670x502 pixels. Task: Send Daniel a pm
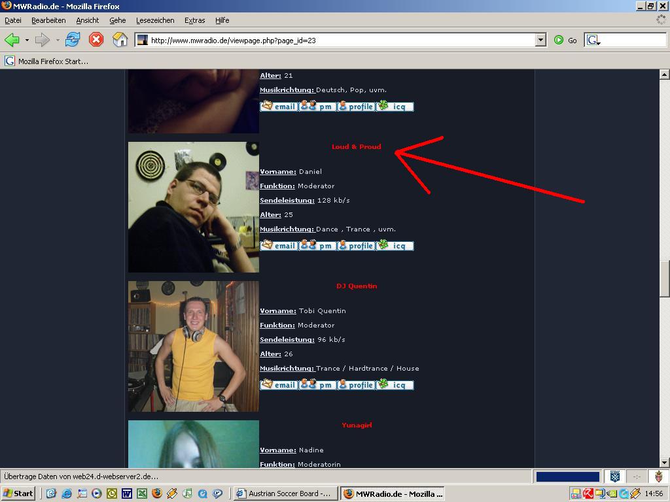pyautogui.click(x=317, y=246)
